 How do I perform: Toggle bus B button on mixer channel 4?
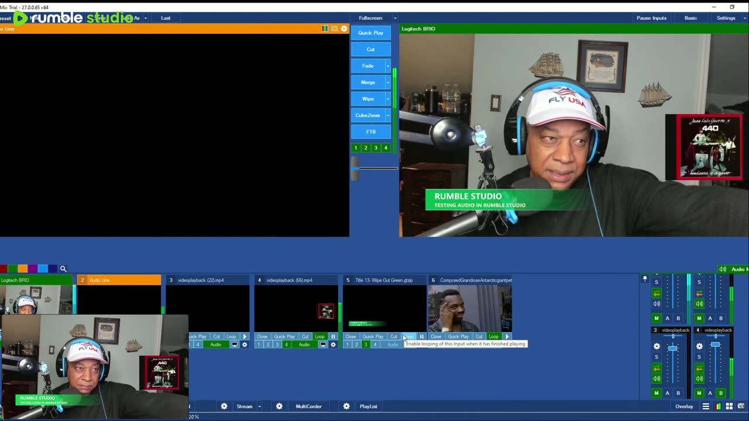click(721, 393)
